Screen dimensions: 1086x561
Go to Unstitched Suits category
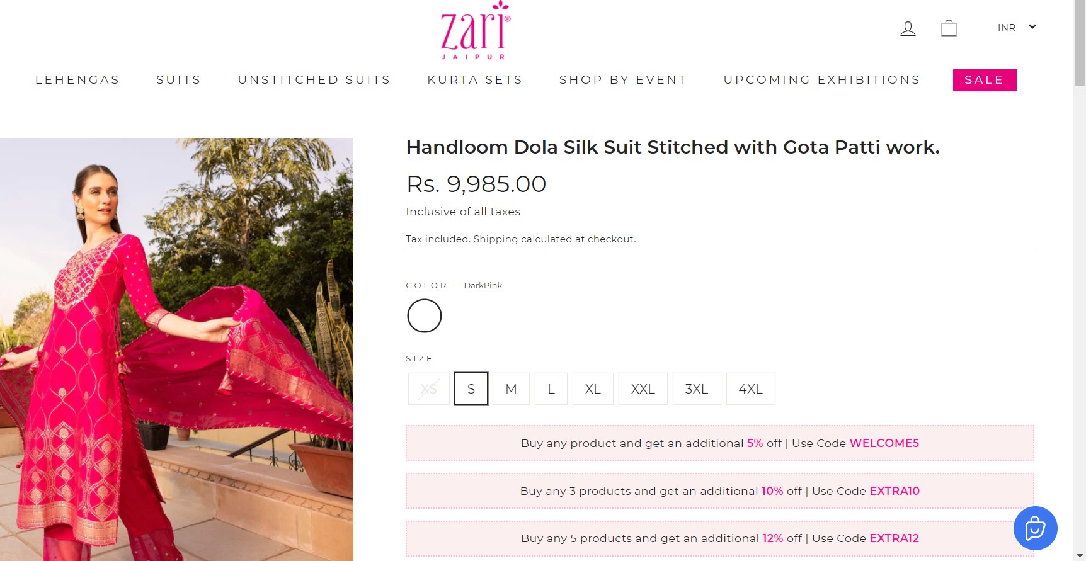click(x=314, y=80)
